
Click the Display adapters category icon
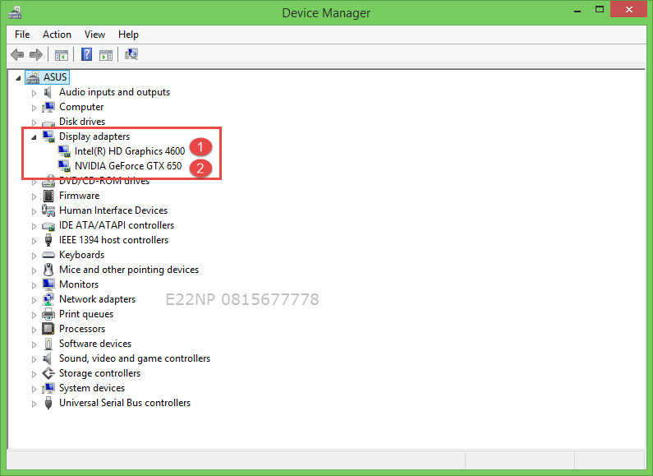coord(48,136)
